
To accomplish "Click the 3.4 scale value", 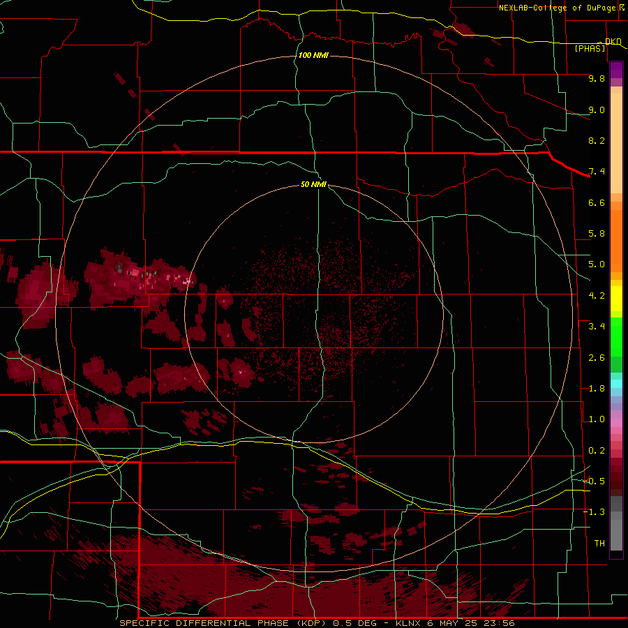I will point(597,327).
